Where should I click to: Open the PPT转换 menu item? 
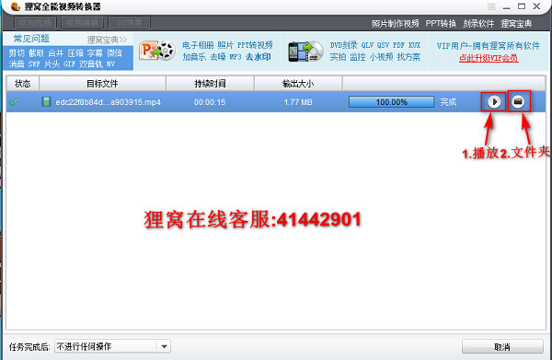point(441,24)
